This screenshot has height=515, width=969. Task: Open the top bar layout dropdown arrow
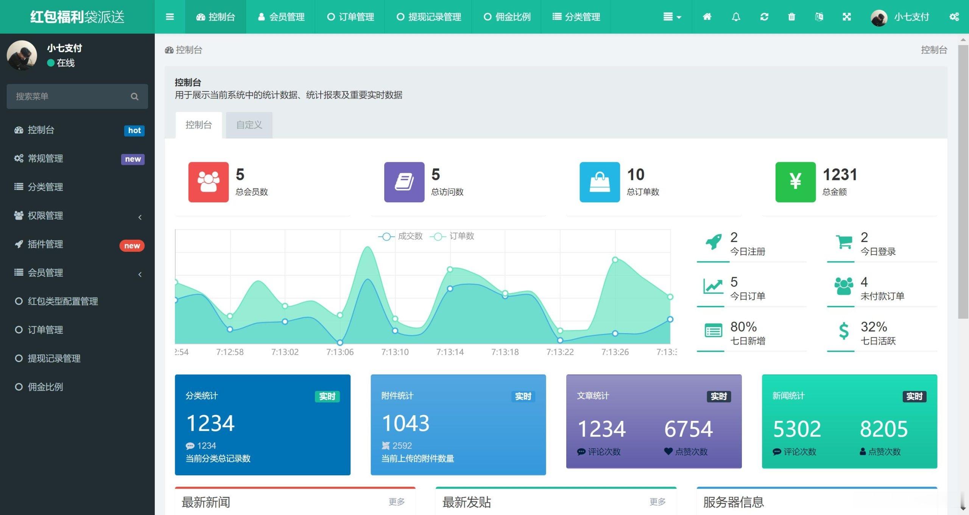pos(673,17)
